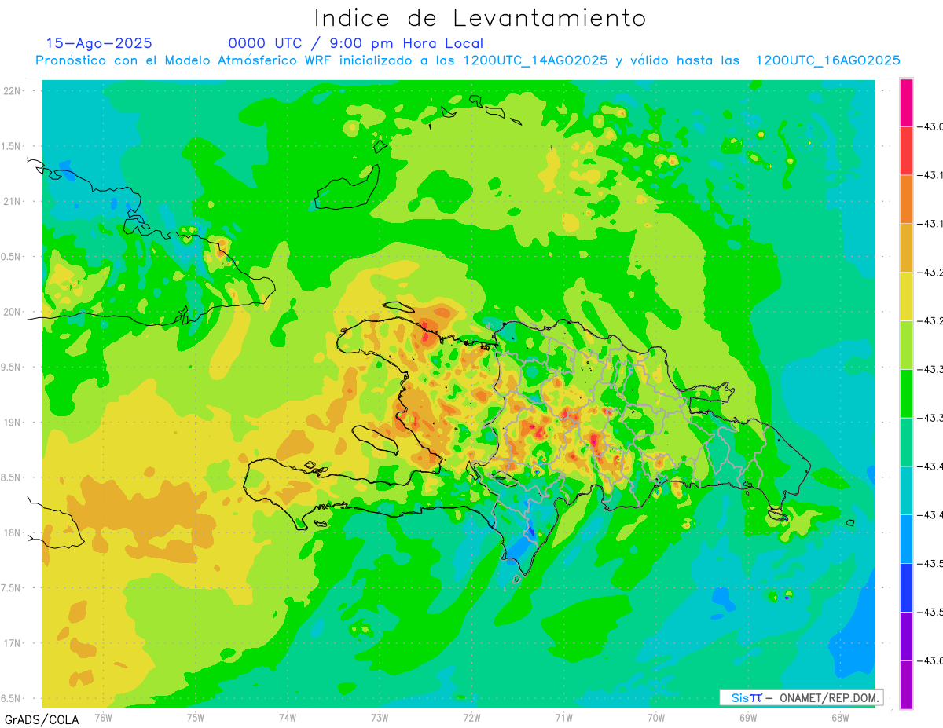The image size is (943, 728).
Task: Click the '7.5N' latitude label
Action: [x=12, y=587]
